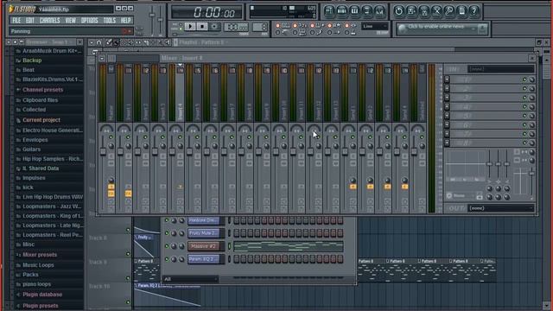Toggle mute LED on Massive #2 channel

pos(167,246)
